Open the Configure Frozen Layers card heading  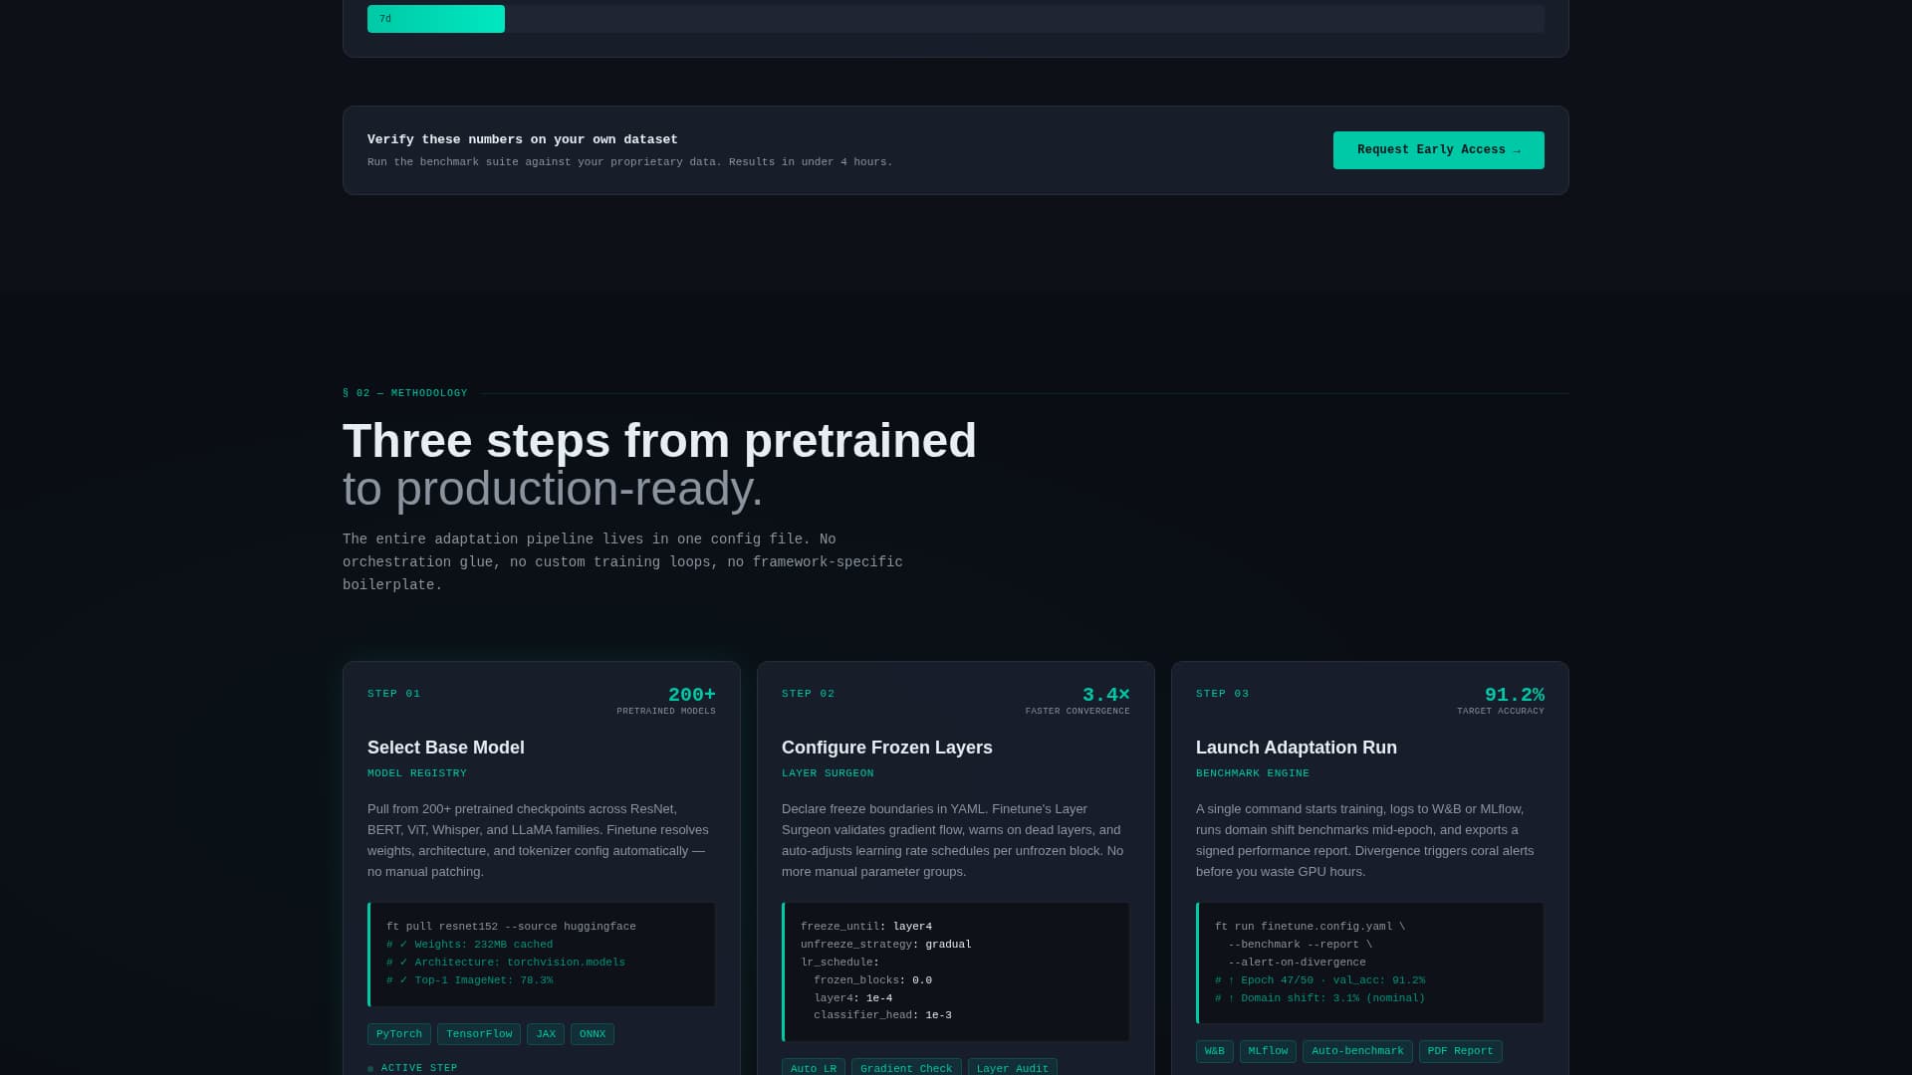[887, 748]
